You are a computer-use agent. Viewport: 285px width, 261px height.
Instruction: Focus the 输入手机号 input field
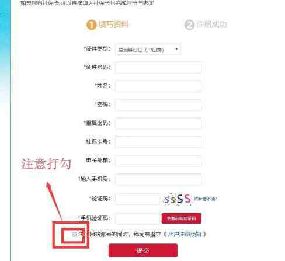point(158,179)
